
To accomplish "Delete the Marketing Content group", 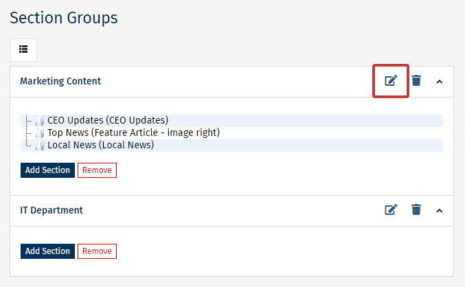I will tap(416, 81).
